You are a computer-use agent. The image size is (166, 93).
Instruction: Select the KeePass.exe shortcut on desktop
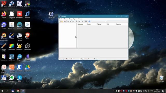click(x=51, y=16)
